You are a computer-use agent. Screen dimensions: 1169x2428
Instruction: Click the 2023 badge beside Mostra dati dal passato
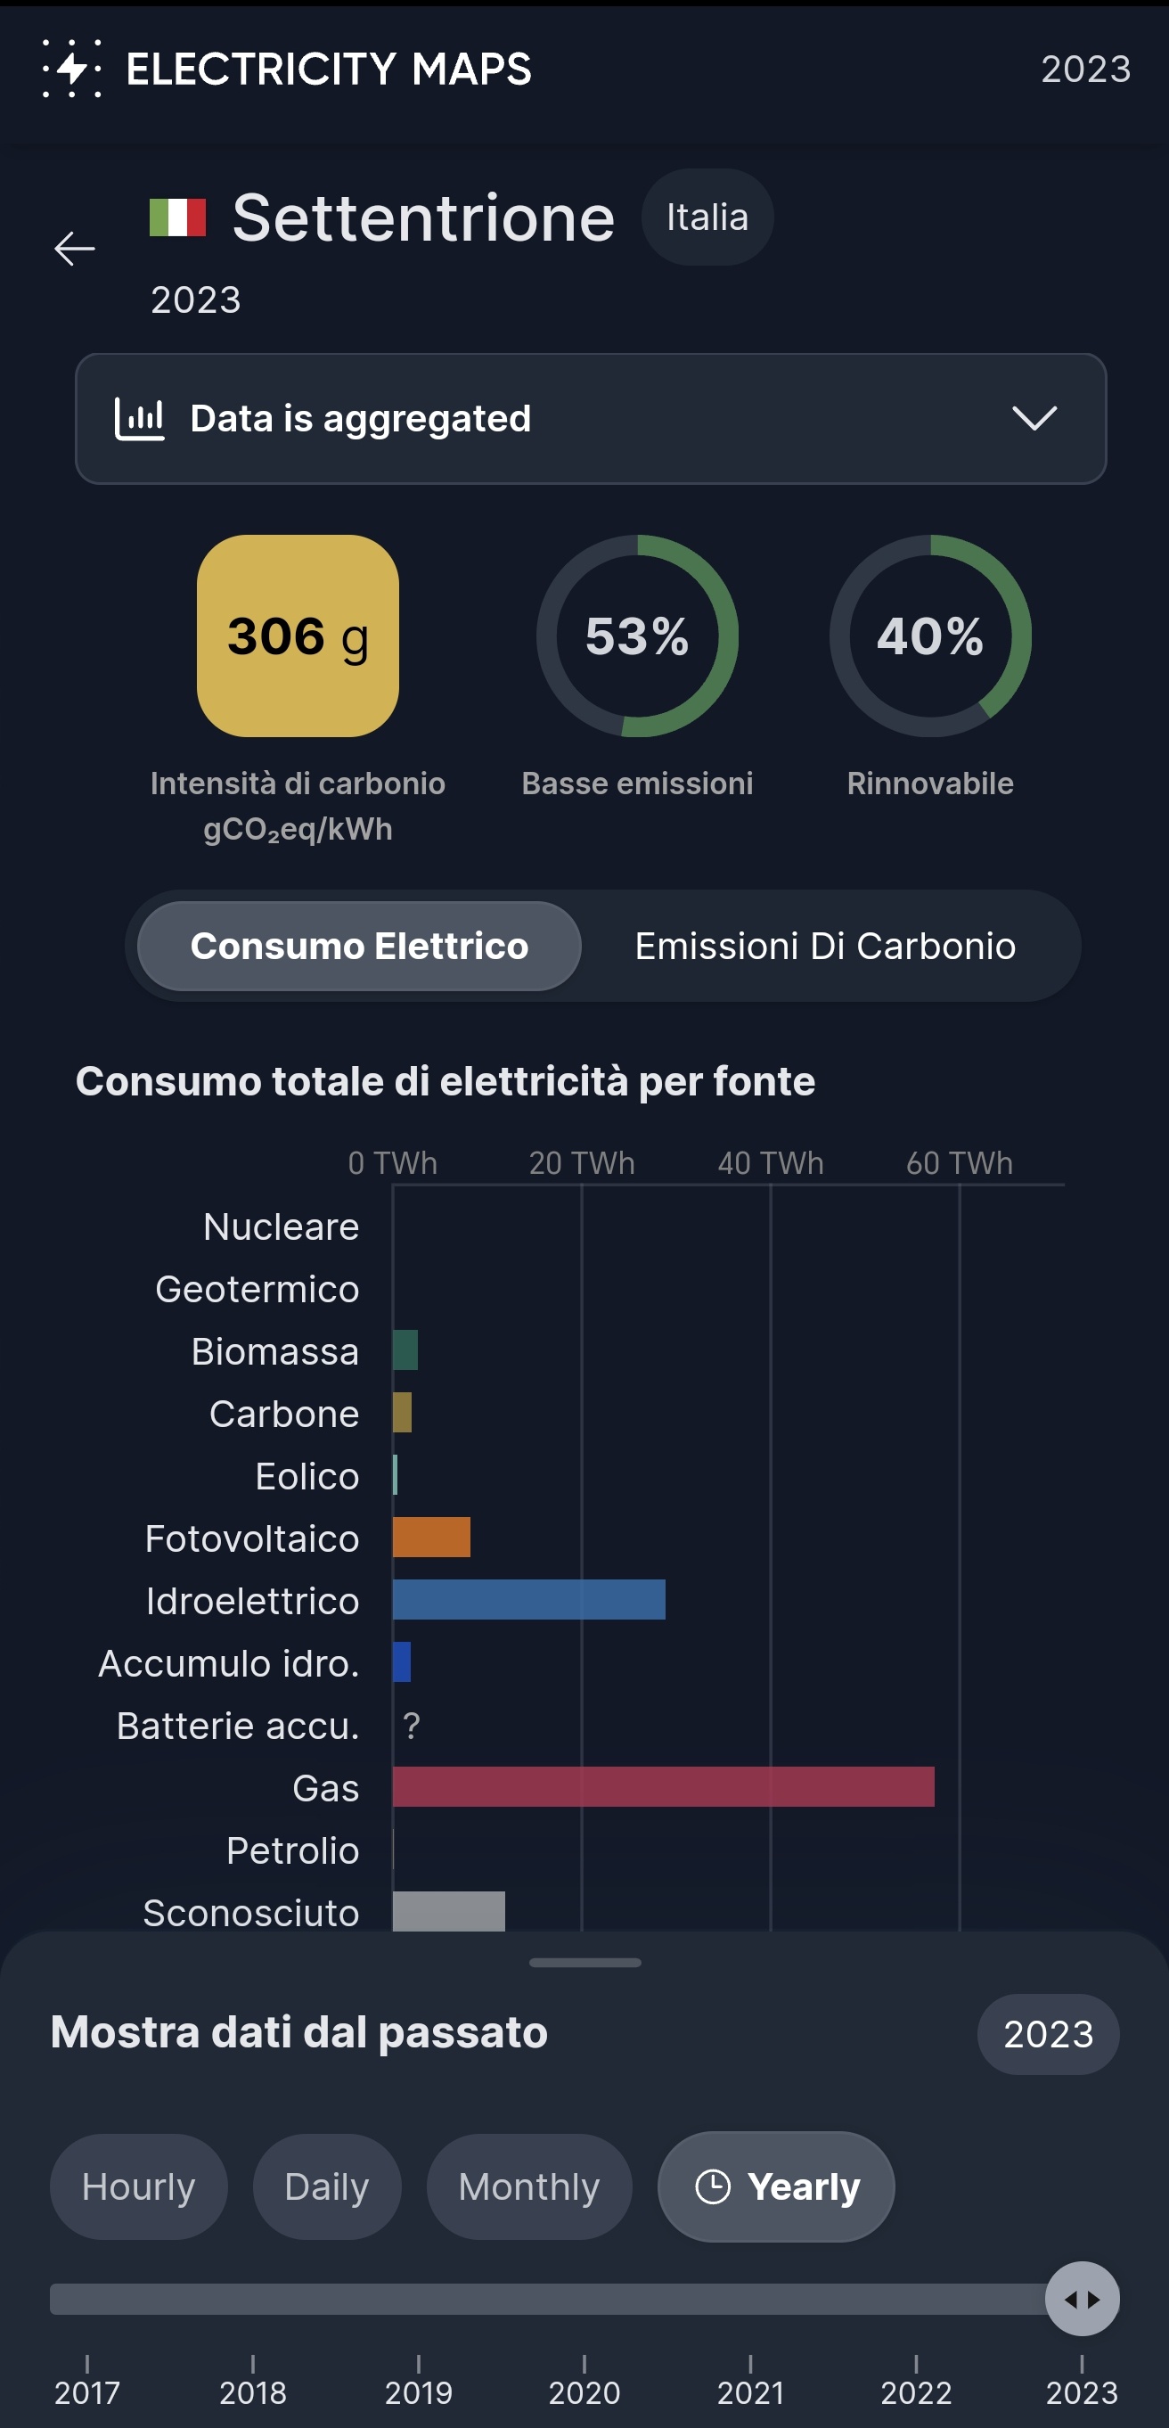(x=1049, y=2034)
